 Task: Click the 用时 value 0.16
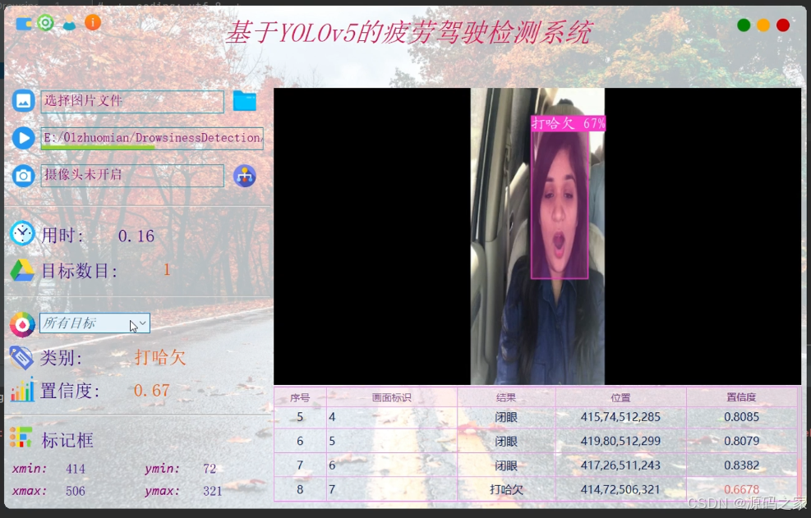pos(136,236)
